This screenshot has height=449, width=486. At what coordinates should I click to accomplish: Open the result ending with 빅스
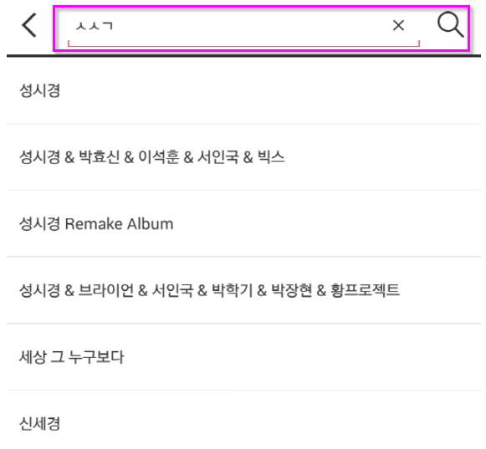coord(243,157)
